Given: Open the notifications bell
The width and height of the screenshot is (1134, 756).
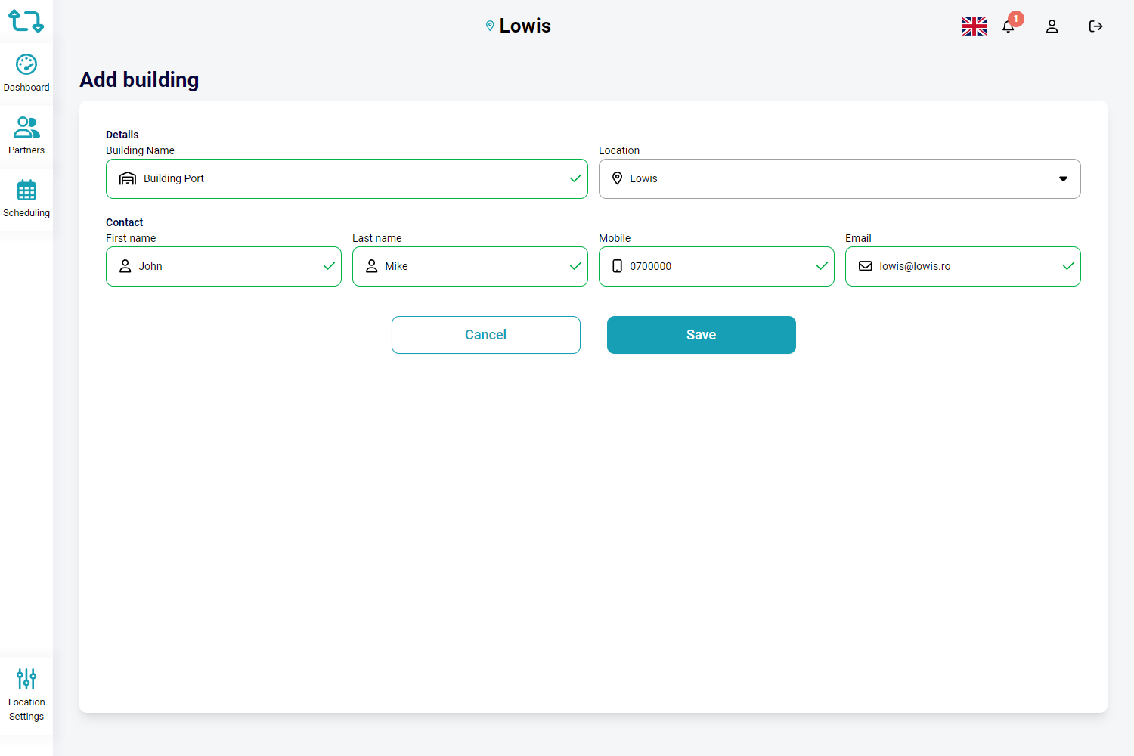Looking at the screenshot, I should (x=1008, y=26).
